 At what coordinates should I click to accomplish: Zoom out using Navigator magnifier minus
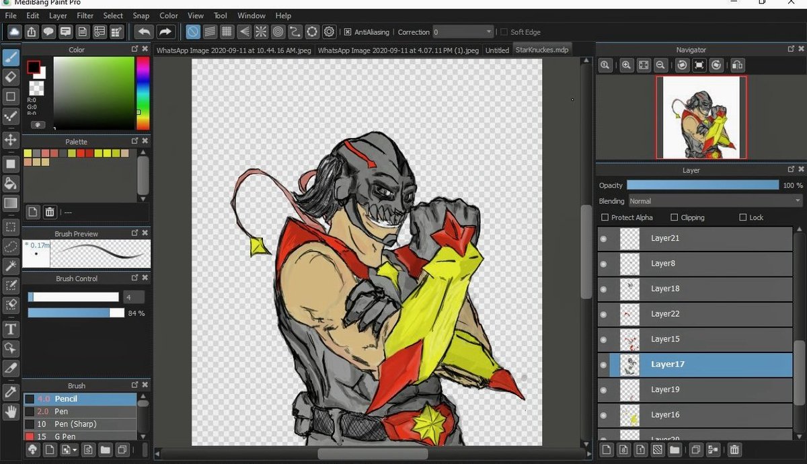click(660, 65)
